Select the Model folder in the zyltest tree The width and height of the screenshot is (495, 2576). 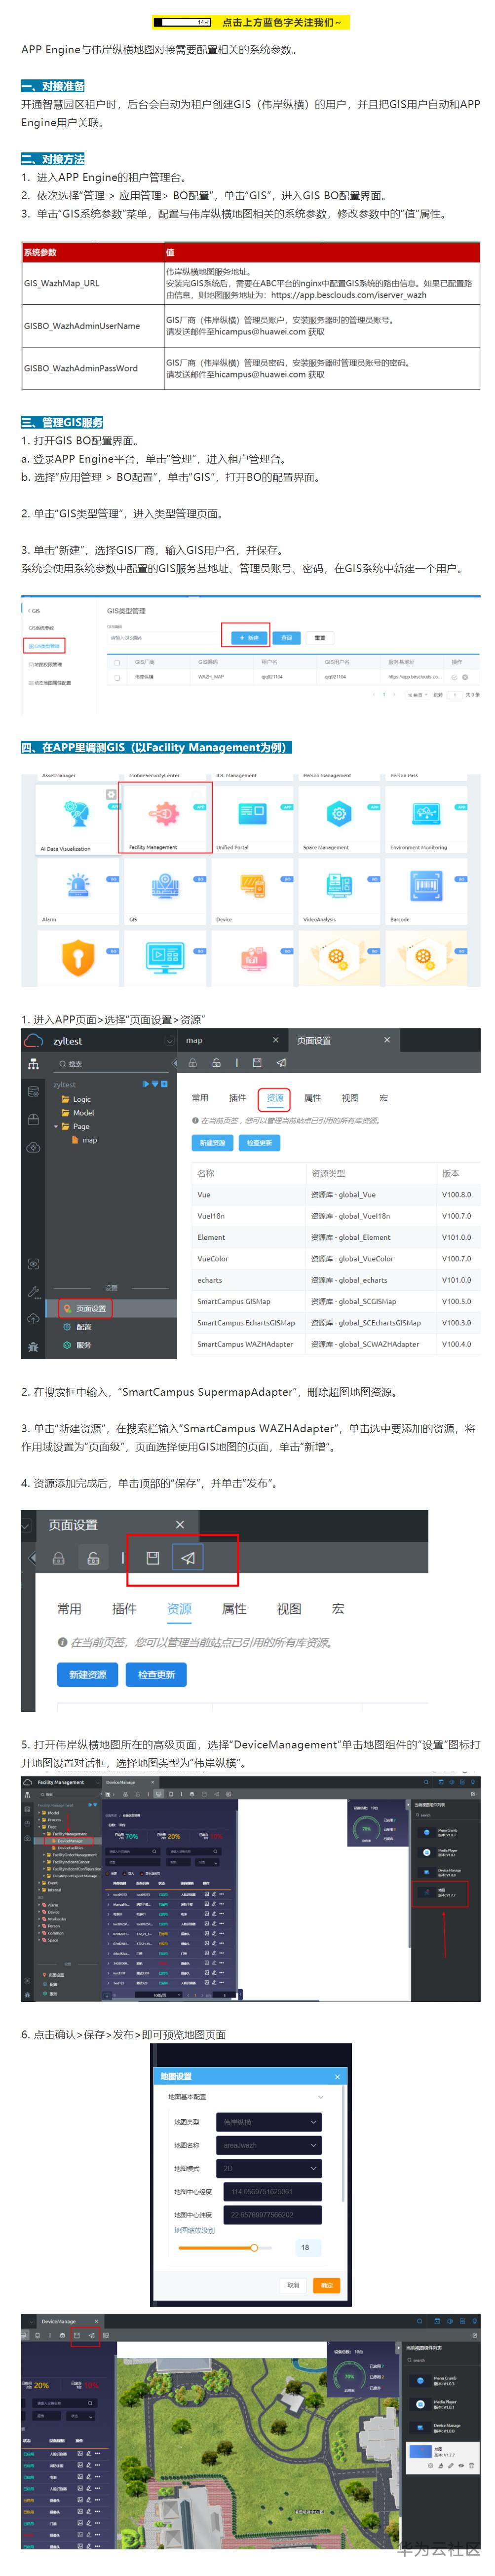[x=78, y=1112]
